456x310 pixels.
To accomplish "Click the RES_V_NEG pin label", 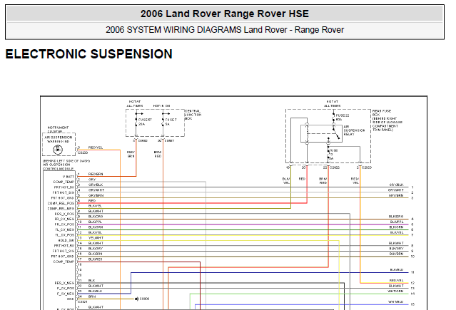I will coord(64,283).
